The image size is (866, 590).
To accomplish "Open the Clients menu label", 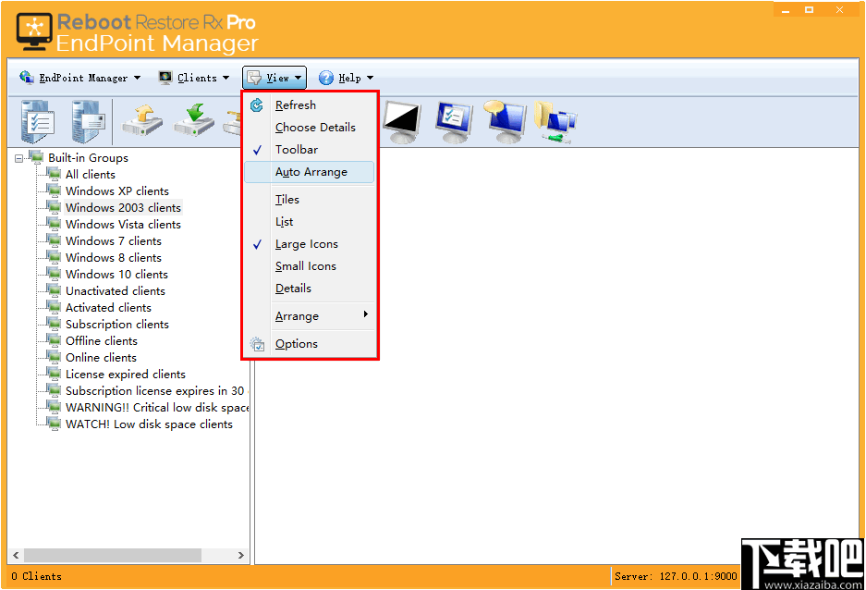I will coord(197,78).
